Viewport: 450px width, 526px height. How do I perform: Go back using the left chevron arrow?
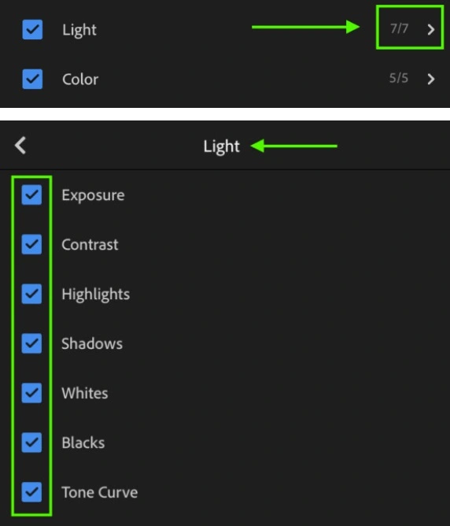coord(20,145)
